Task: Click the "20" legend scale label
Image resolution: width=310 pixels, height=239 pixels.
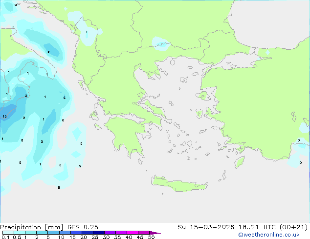Action: coord(84,237)
